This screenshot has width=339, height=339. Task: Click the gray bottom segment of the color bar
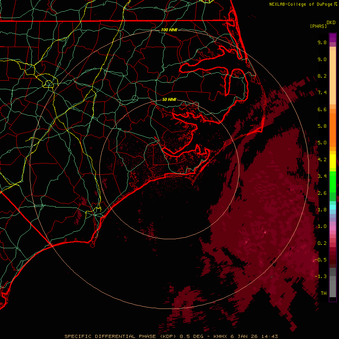[333, 287]
